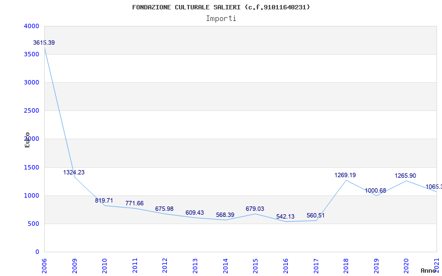Viewport: 442px width, 276px height.
Task: Select the 1269.19 data label
Action: tap(345, 175)
